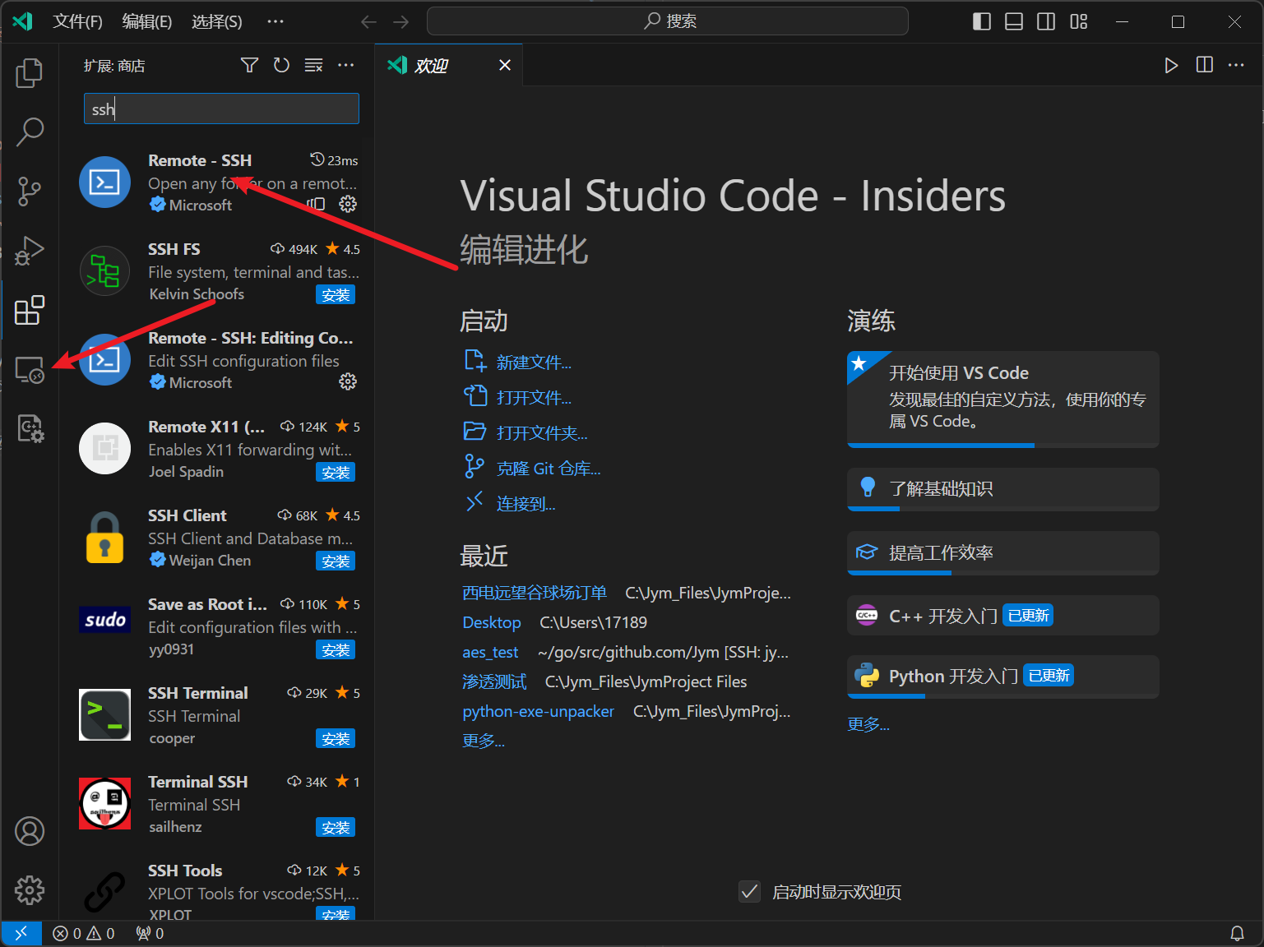This screenshot has width=1264, height=947.
Task: Open notifications bell in status bar
Action: pos(1237,933)
